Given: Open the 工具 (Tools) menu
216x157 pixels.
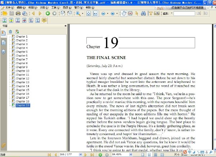Looking at the screenshot, I should 56,8.
